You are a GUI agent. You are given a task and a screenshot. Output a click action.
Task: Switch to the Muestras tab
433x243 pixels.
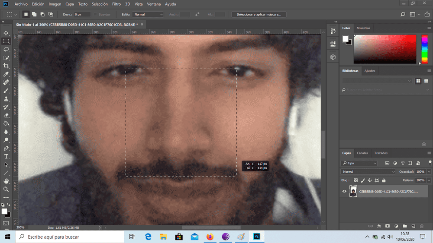coord(363,28)
